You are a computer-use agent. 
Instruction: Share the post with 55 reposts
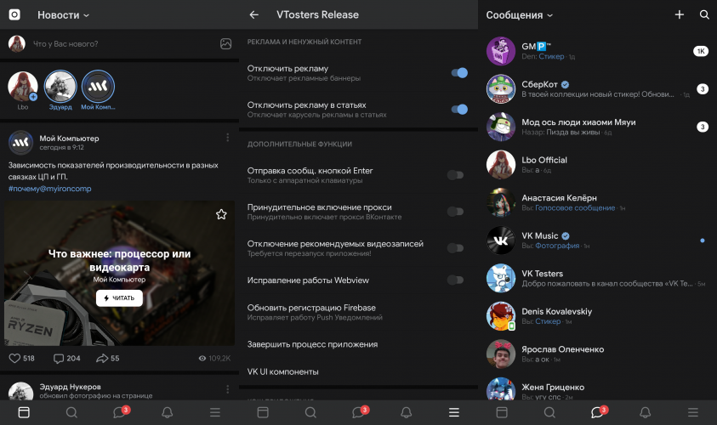(x=108, y=359)
